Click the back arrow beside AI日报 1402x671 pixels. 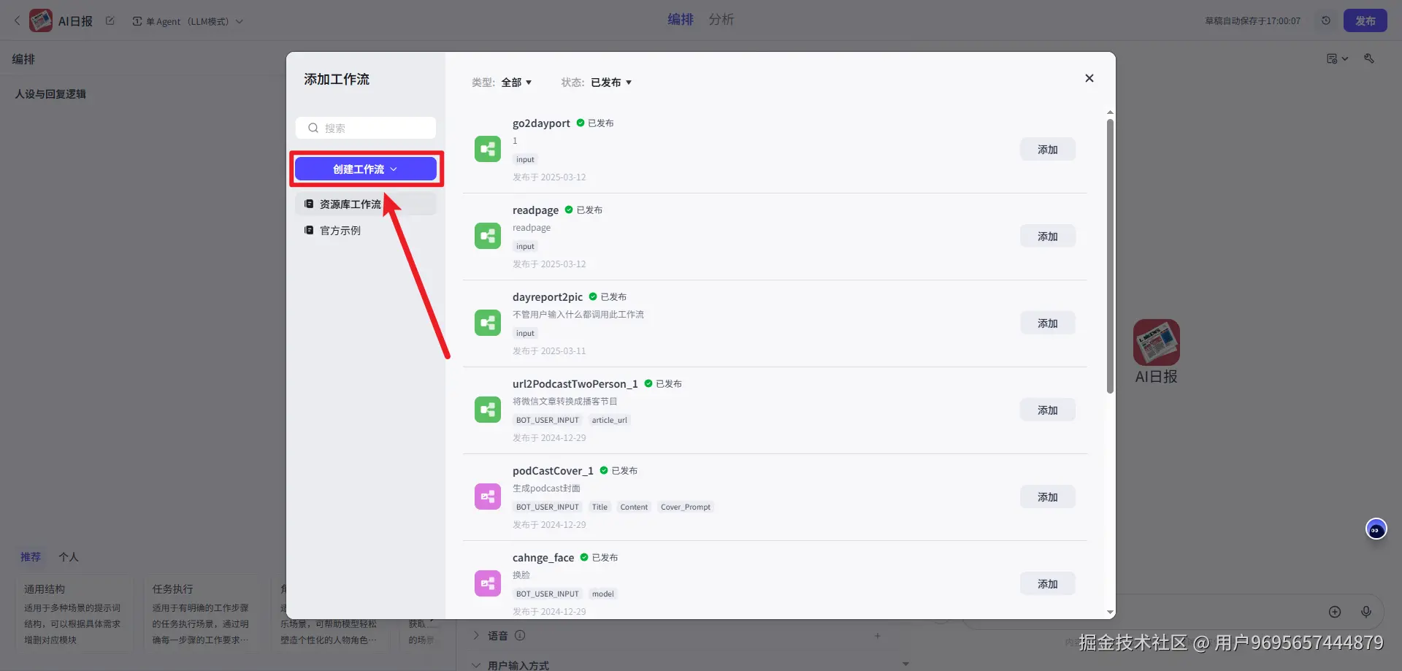[x=18, y=20]
